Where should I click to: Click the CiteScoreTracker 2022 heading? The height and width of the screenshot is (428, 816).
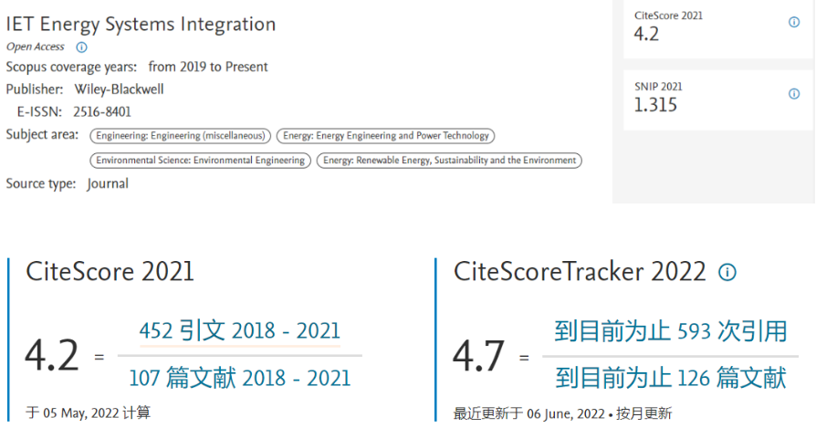pyautogui.click(x=580, y=272)
